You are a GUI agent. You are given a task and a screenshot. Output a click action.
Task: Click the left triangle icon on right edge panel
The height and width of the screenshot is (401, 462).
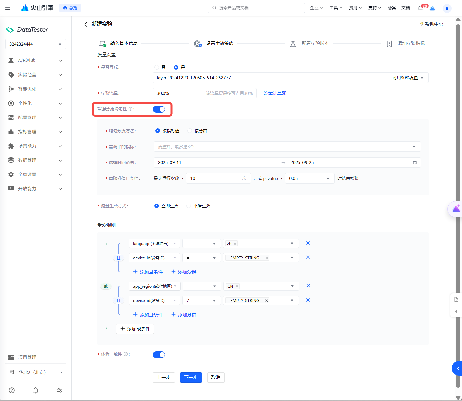click(x=456, y=311)
